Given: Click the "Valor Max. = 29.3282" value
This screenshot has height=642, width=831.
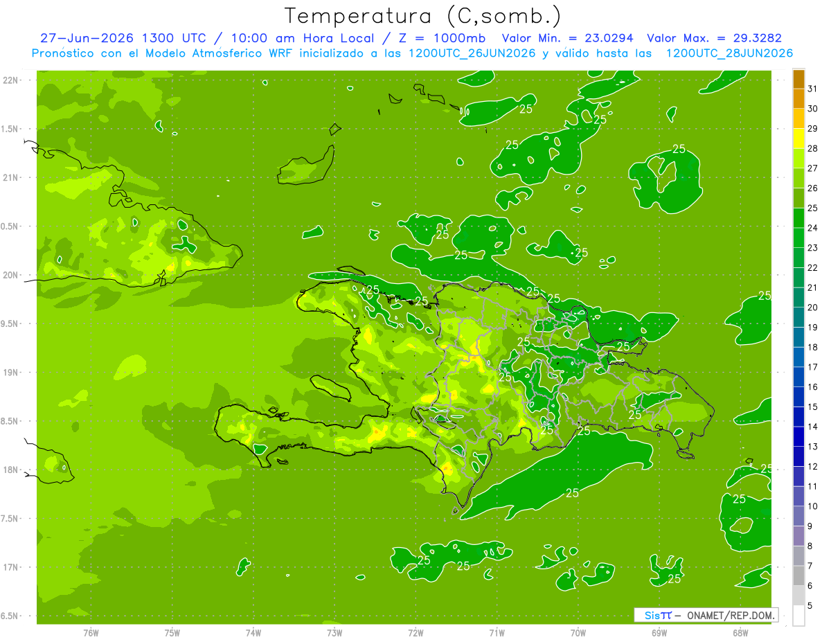Looking at the screenshot, I should 715,38.
